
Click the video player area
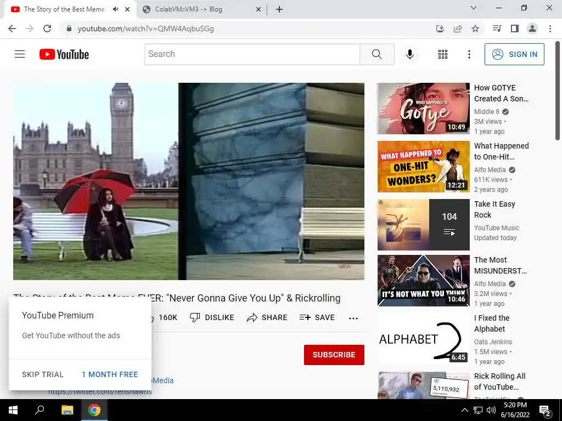[x=189, y=181]
